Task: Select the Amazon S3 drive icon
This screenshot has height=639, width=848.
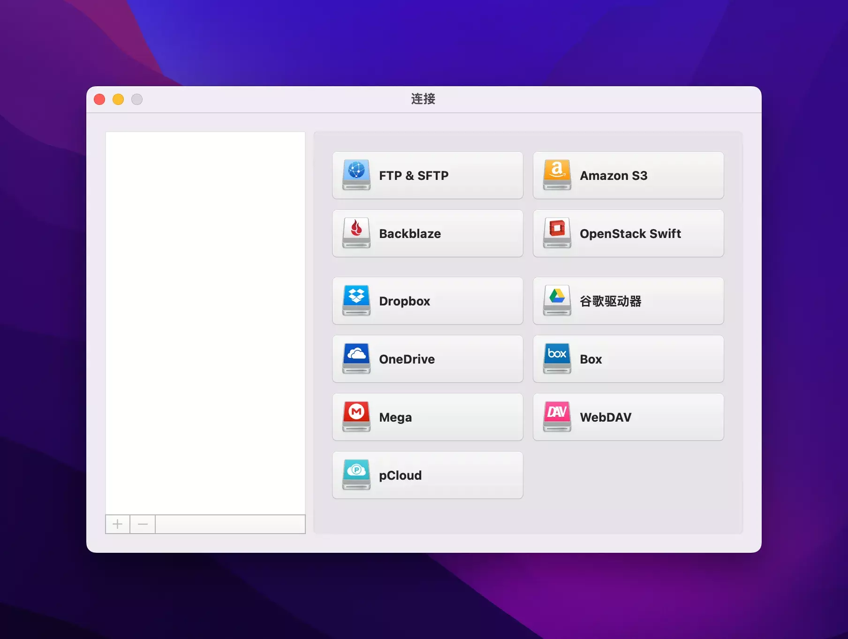Action: [557, 175]
